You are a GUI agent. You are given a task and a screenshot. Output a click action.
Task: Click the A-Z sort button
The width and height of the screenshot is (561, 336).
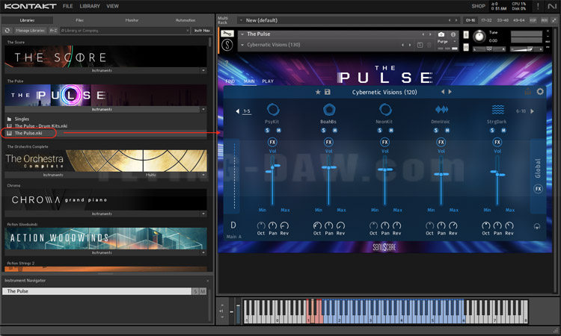click(x=53, y=31)
